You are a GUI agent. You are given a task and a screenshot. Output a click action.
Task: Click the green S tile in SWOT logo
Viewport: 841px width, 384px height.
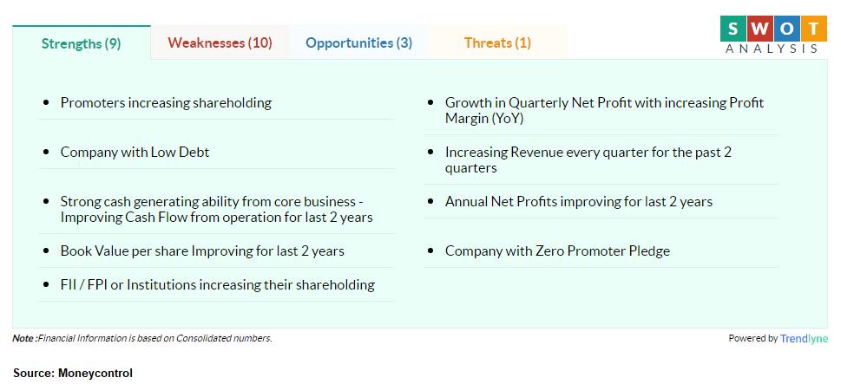point(733,29)
